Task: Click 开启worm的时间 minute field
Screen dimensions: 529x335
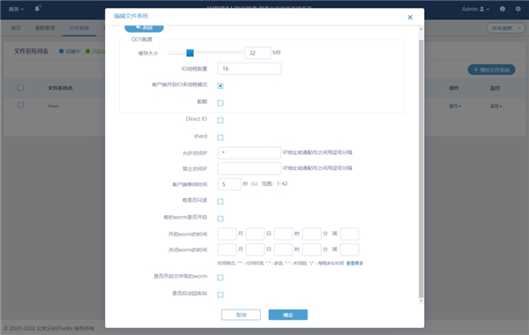Action: (x=312, y=234)
